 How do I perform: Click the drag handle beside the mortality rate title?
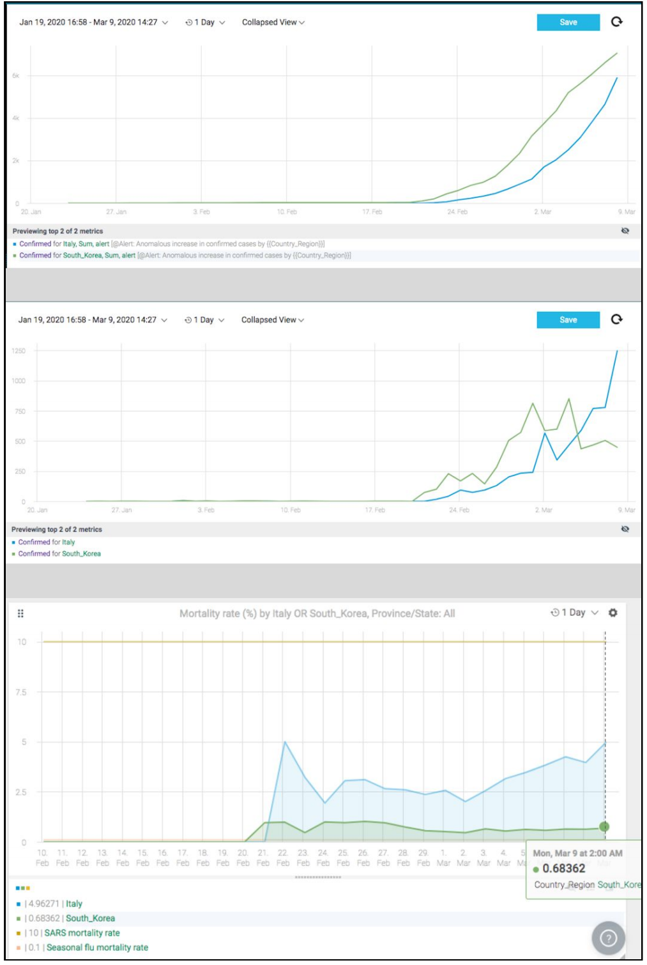click(x=20, y=614)
